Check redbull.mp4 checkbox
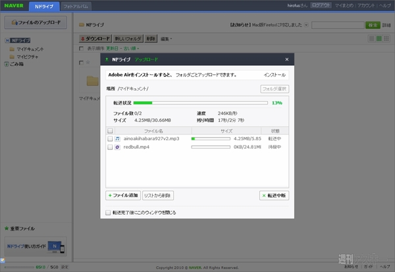395x272 pixels. click(x=110, y=147)
